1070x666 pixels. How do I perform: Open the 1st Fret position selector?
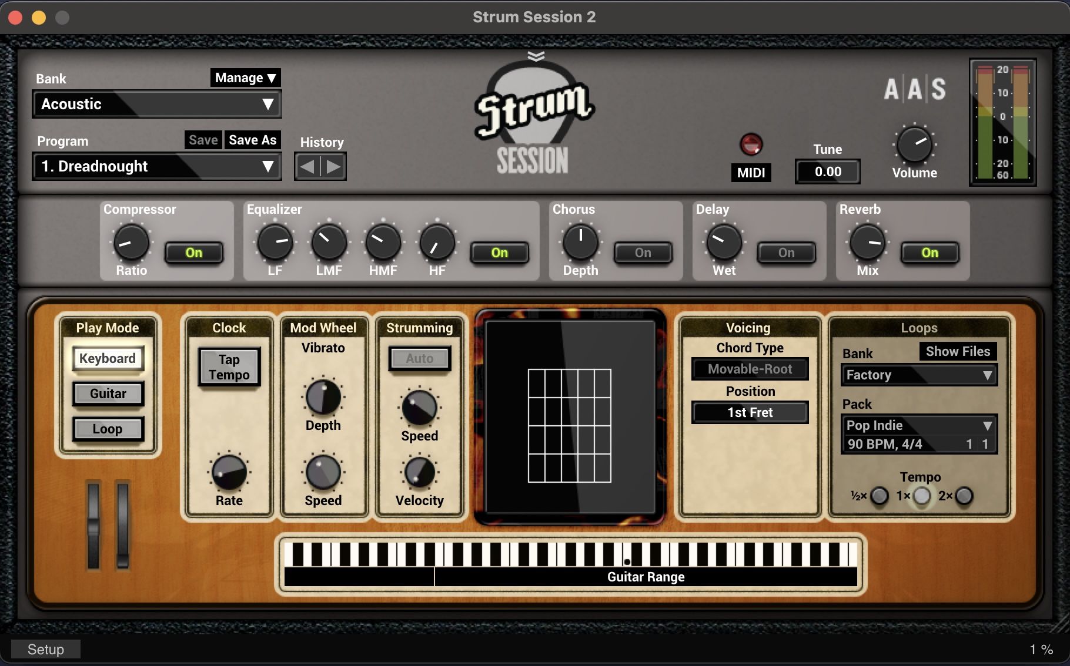tap(750, 412)
